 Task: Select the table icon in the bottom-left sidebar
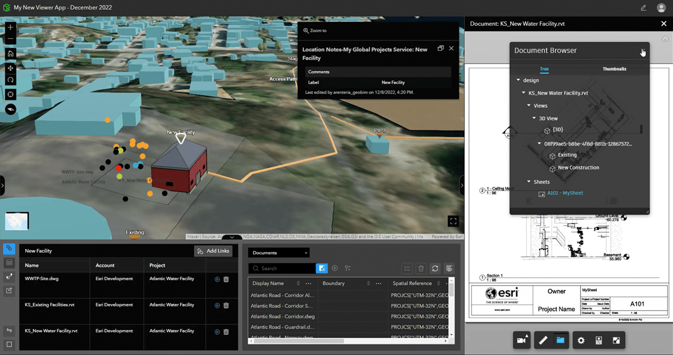9,262
